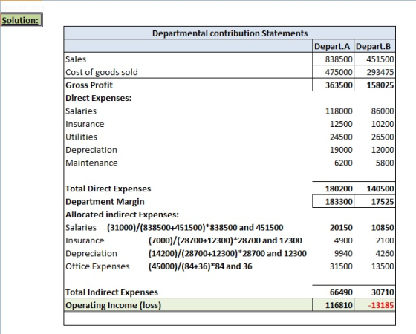Select allocated Insurance value 4900
The width and height of the screenshot is (416, 334).
pyautogui.click(x=343, y=240)
